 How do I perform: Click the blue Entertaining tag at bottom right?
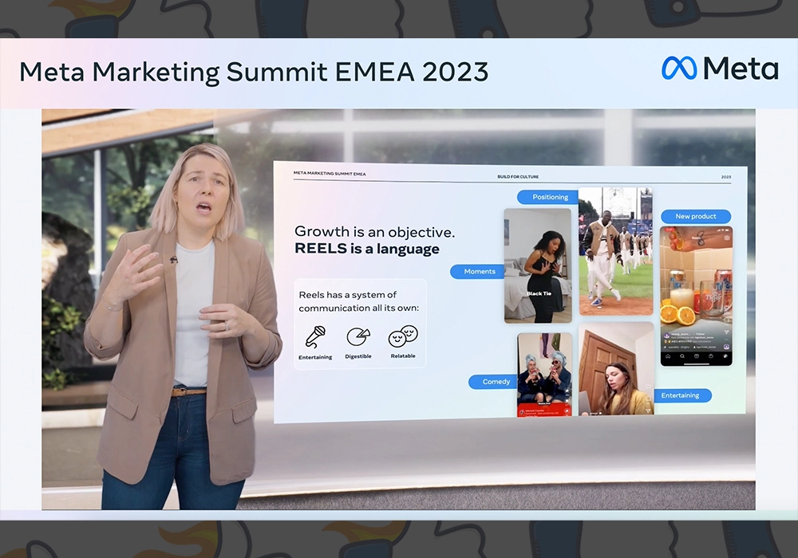[x=680, y=395]
